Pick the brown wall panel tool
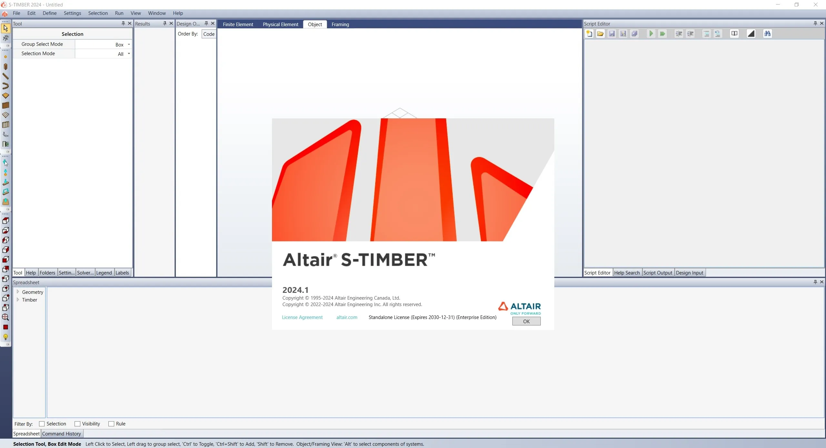Viewport: 826px width, 448px height. (5, 105)
